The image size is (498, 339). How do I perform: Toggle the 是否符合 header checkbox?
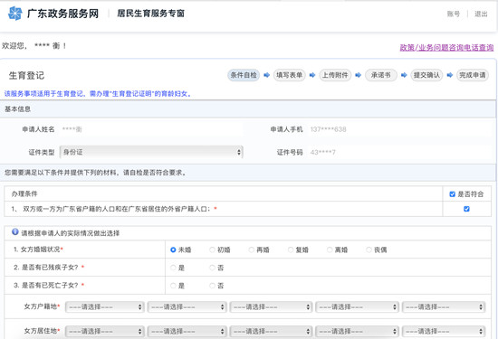pos(452,194)
